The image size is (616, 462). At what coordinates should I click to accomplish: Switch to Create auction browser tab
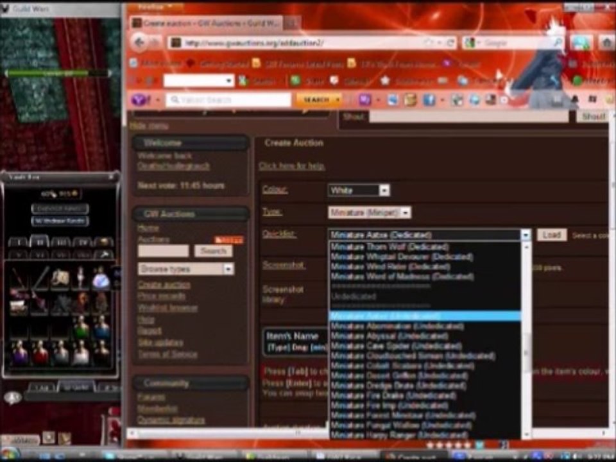207,23
